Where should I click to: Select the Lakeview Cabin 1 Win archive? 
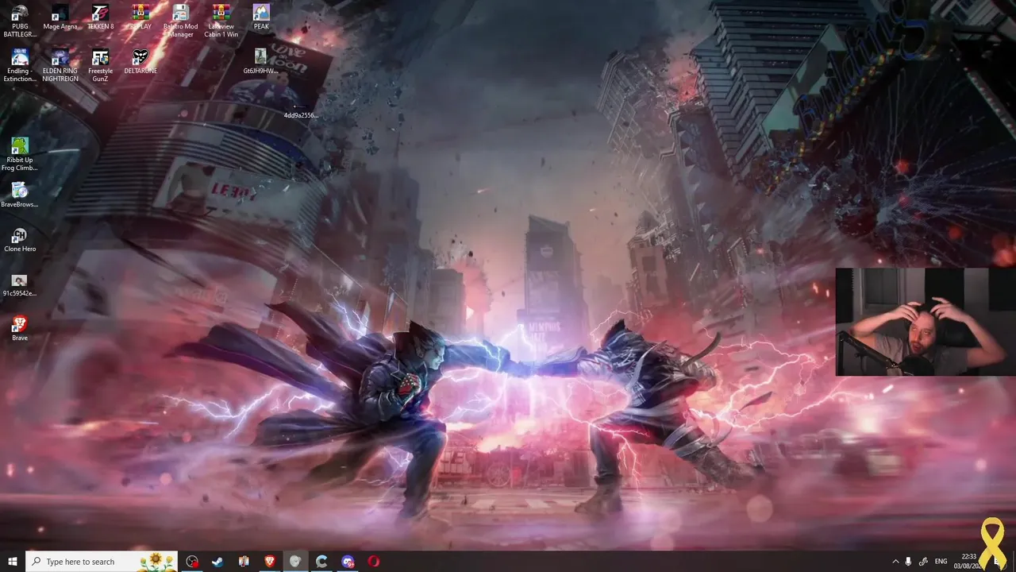[x=221, y=21]
